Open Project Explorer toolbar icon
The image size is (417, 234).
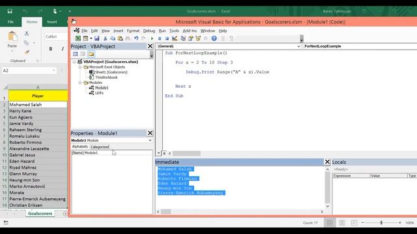(x=183, y=38)
